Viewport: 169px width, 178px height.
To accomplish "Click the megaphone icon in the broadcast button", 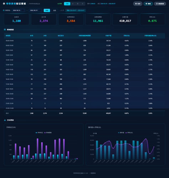I will (x=147, y=4).
